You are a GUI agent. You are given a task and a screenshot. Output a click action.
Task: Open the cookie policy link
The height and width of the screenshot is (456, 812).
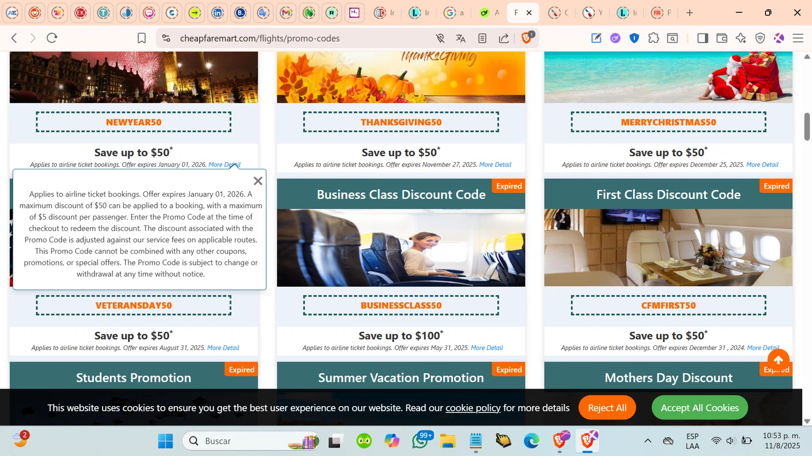click(473, 408)
